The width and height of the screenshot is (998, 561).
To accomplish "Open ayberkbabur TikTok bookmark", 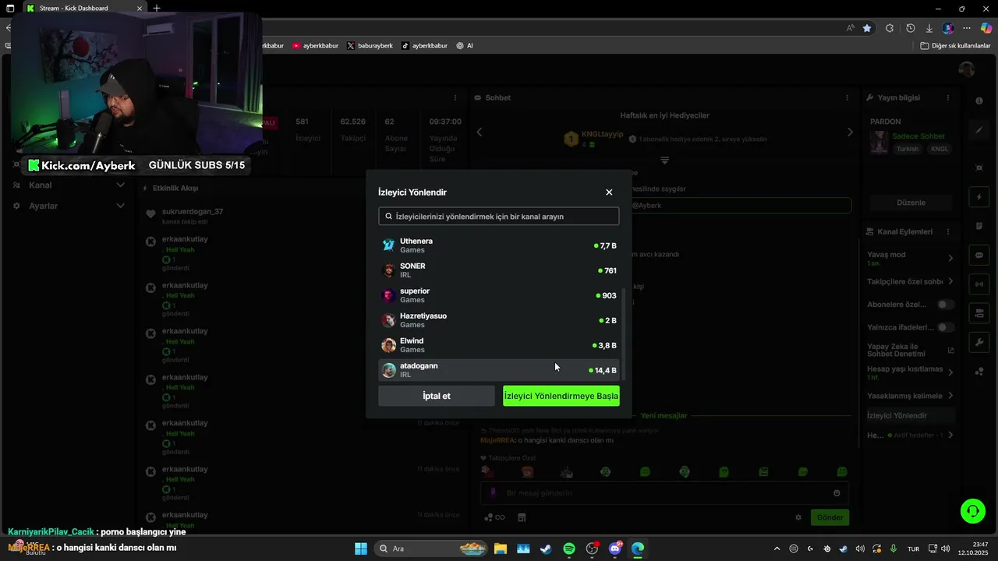I will tap(424, 46).
